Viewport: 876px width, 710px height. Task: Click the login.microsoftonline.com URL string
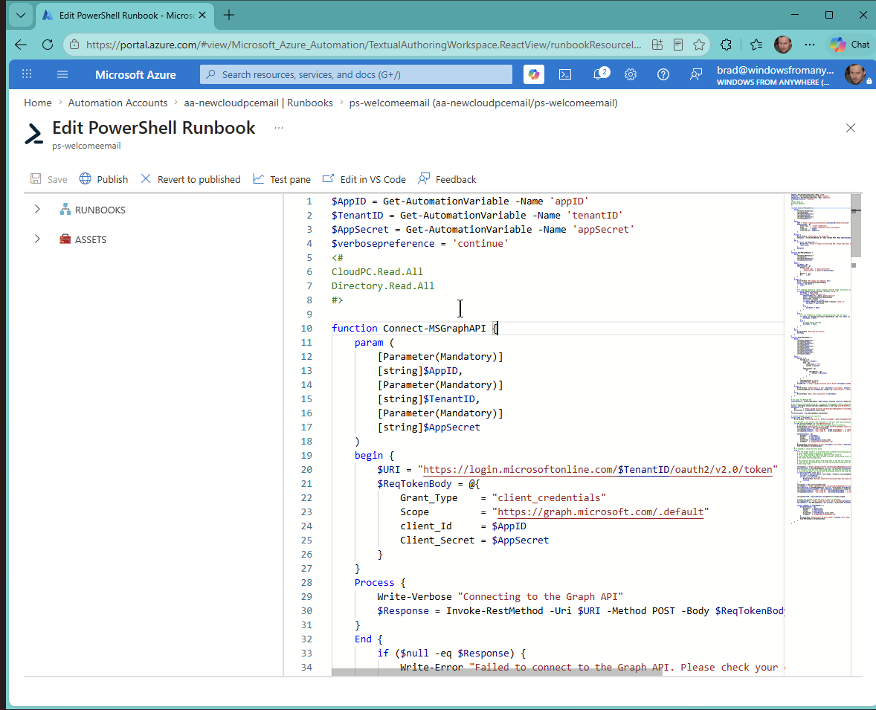click(x=598, y=470)
